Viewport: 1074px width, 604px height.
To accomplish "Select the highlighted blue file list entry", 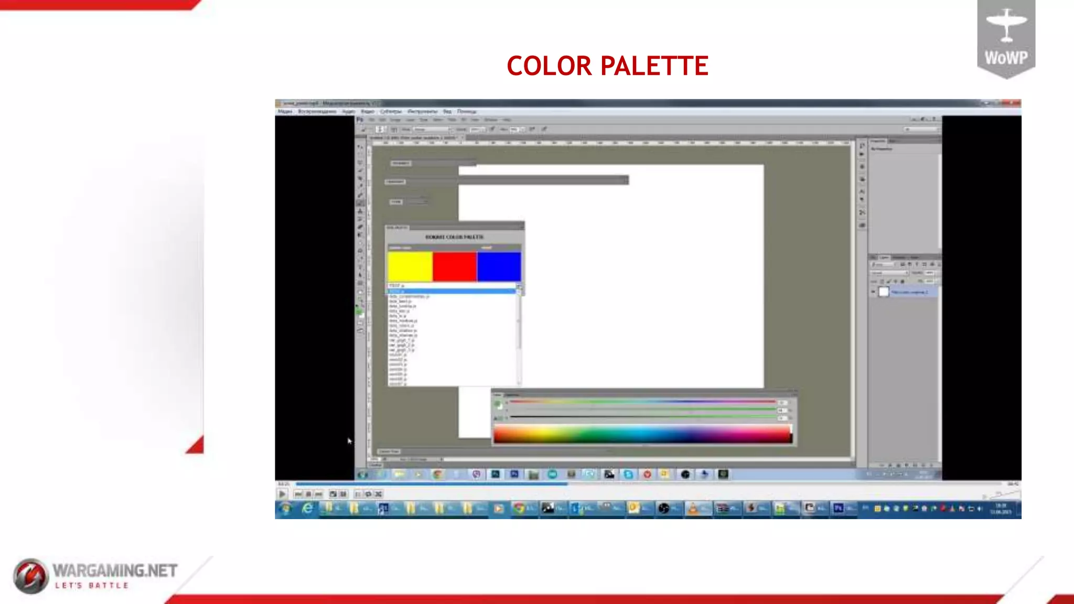I will point(452,291).
